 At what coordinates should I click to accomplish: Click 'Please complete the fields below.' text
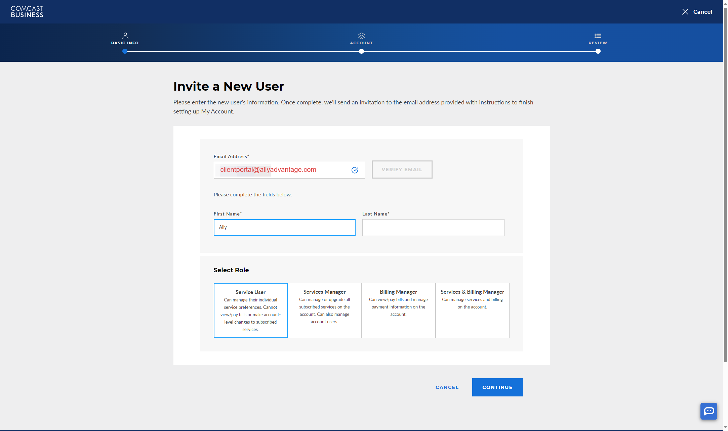[x=252, y=195]
